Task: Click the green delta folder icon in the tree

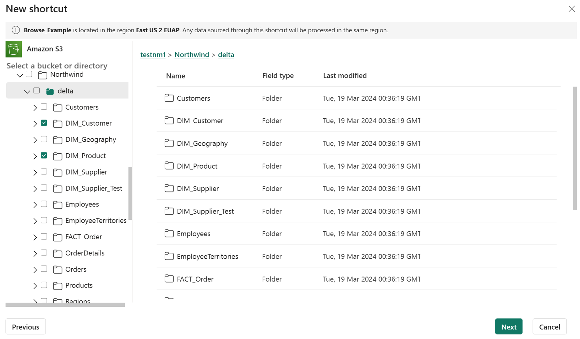Action: tap(50, 91)
